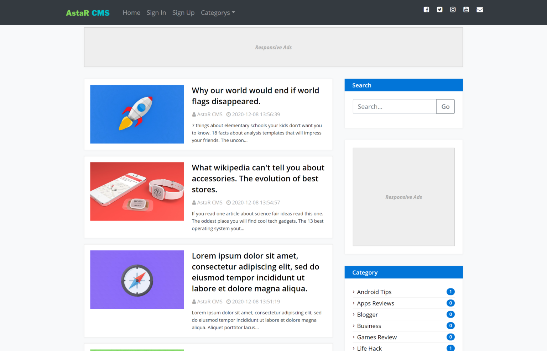Open the Facebook social icon
This screenshot has height=351, width=547.
pyautogui.click(x=426, y=10)
